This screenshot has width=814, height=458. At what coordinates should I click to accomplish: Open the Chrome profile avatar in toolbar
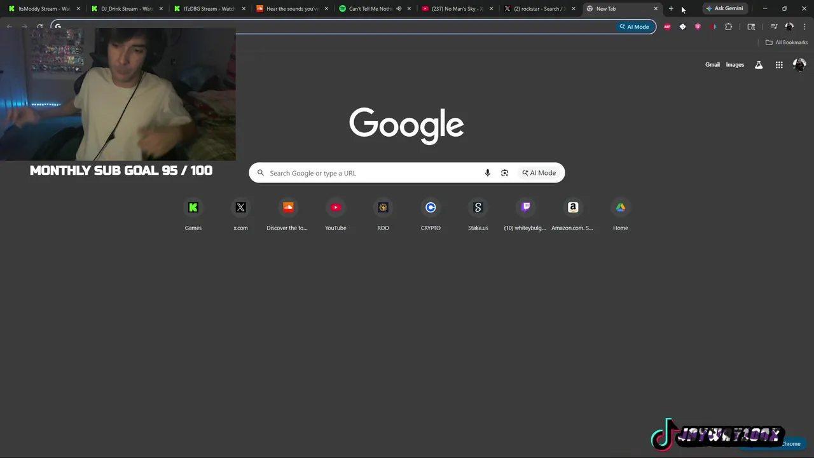[789, 27]
